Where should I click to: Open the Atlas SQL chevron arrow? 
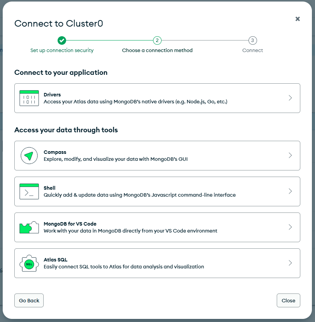pos(290,263)
